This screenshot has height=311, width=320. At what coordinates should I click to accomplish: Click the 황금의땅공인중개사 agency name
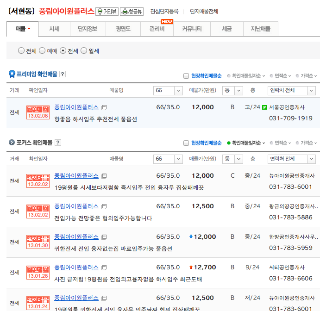(x=294, y=206)
